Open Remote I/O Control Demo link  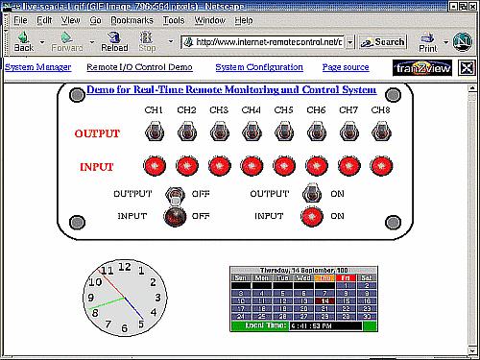pyautogui.click(x=139, y=67)
